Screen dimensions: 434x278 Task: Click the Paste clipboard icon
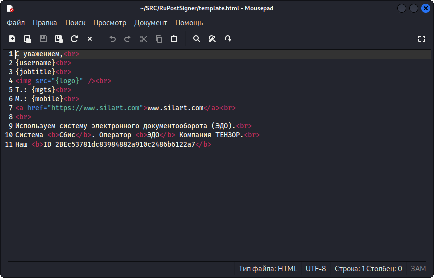(x=174, y=39)
